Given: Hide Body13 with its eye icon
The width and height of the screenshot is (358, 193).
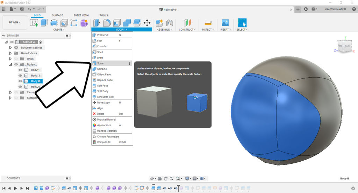Looking at the screenshot, I should pyautogui.click(x=20, y=76).
